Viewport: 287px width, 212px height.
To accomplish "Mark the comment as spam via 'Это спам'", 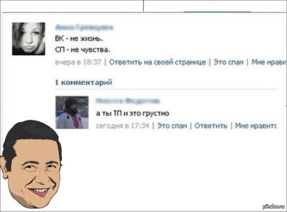I will pyautogui.click(x=172, y=125).
